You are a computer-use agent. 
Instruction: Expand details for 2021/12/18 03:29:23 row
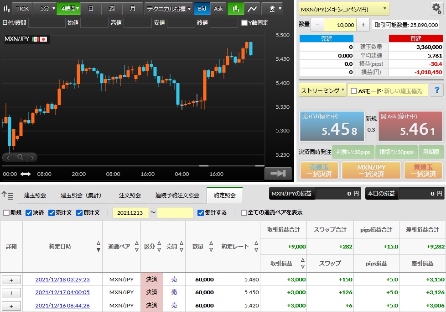coord(11,280)
